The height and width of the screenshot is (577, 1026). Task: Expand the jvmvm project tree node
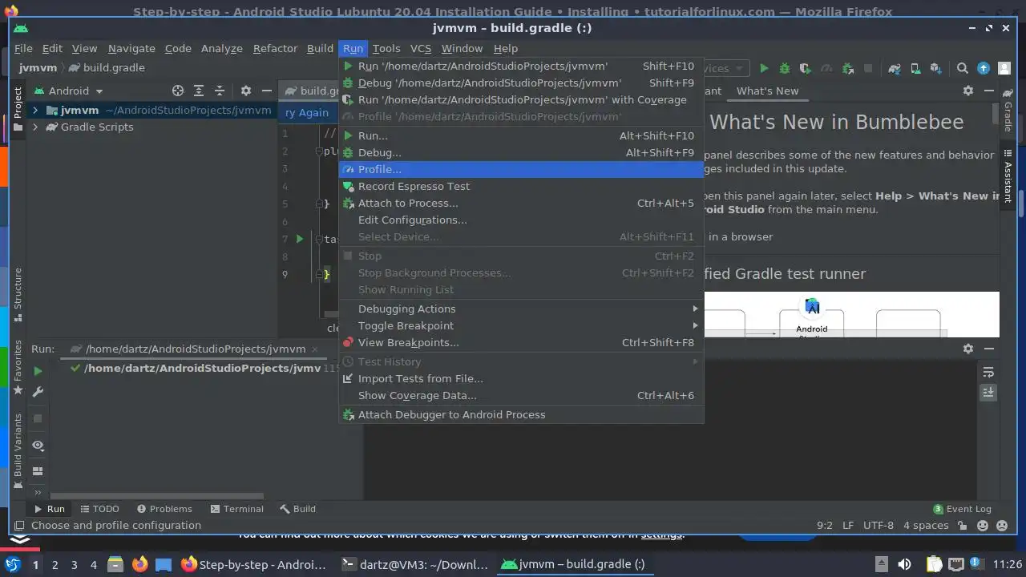tap(35, 110)
